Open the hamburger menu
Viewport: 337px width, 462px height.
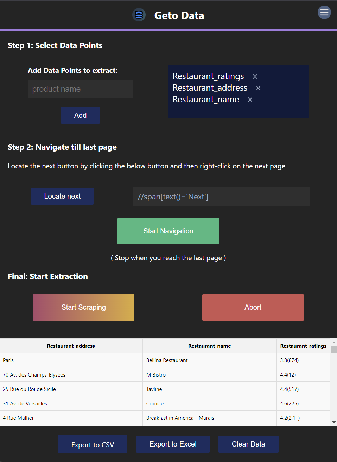[x=324, y=12]
